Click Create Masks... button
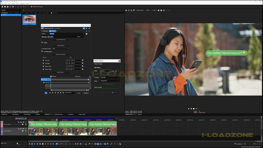 (x=61, y=46)
